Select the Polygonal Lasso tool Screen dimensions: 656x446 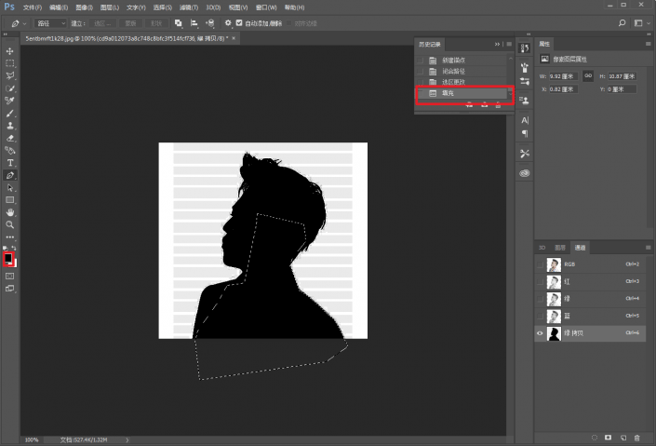coord(9,75)
